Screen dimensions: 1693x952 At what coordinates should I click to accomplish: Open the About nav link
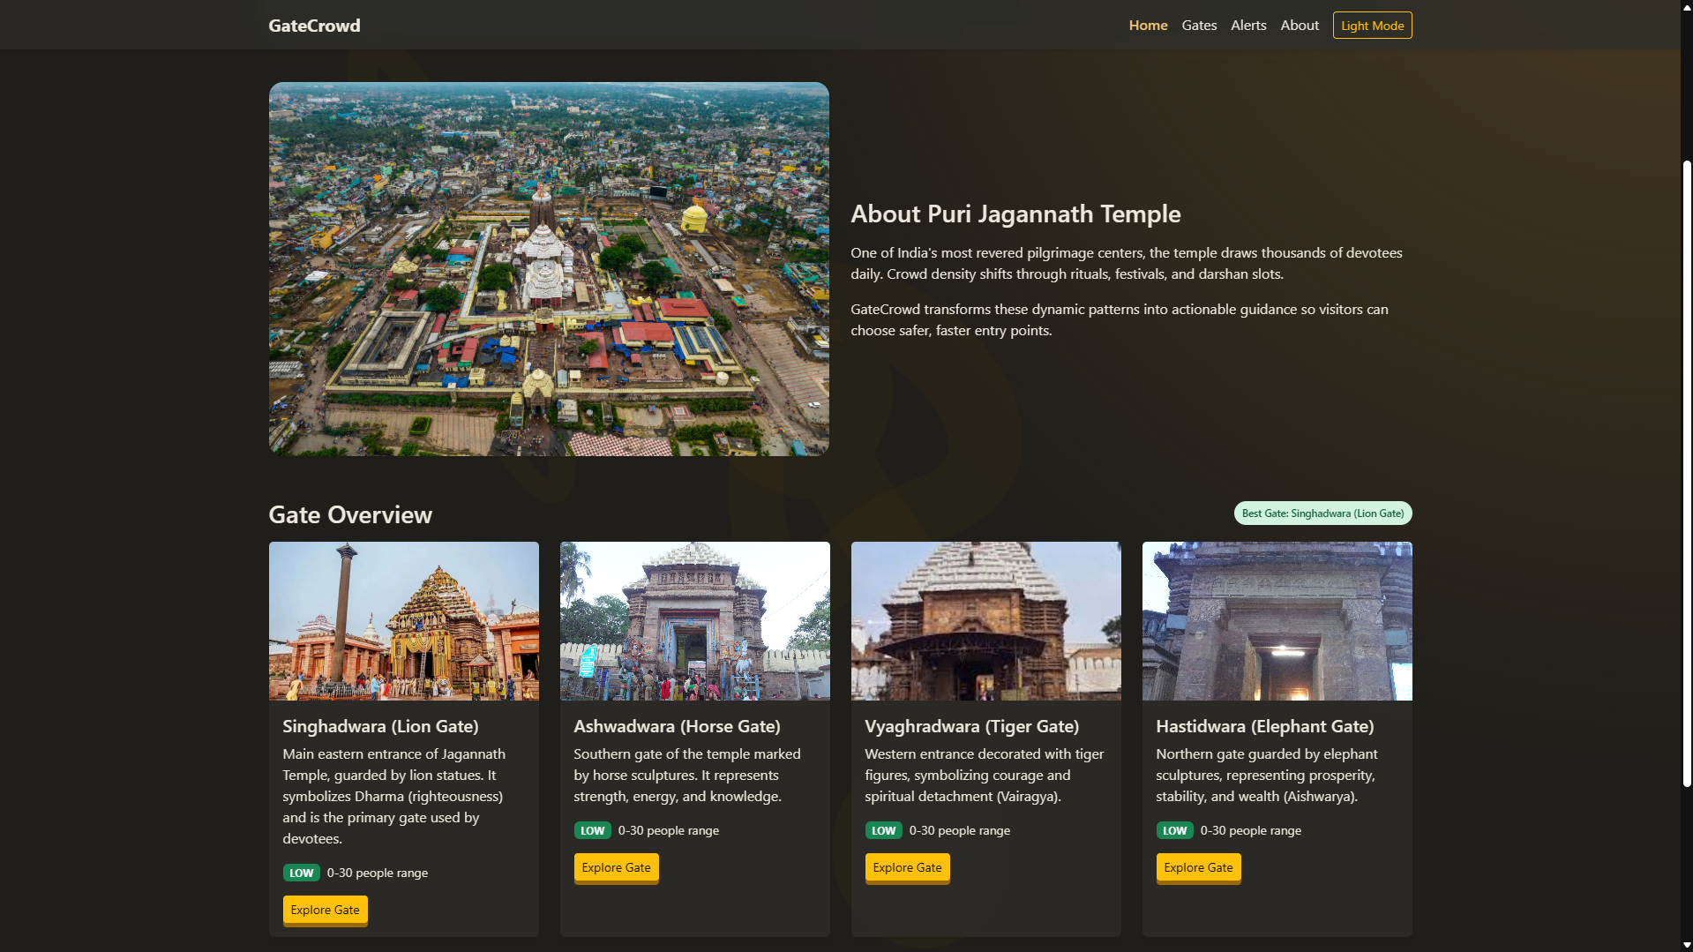coord(1300,26)
